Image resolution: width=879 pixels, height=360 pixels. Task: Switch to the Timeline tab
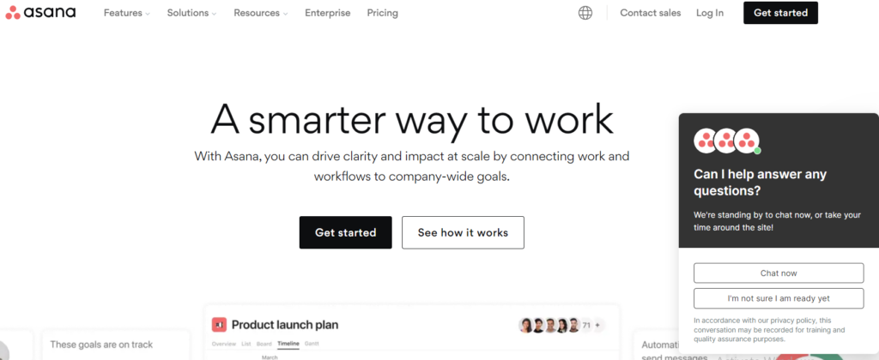(288, 344)
